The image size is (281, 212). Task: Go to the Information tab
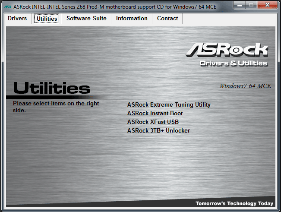pos(132,18)
